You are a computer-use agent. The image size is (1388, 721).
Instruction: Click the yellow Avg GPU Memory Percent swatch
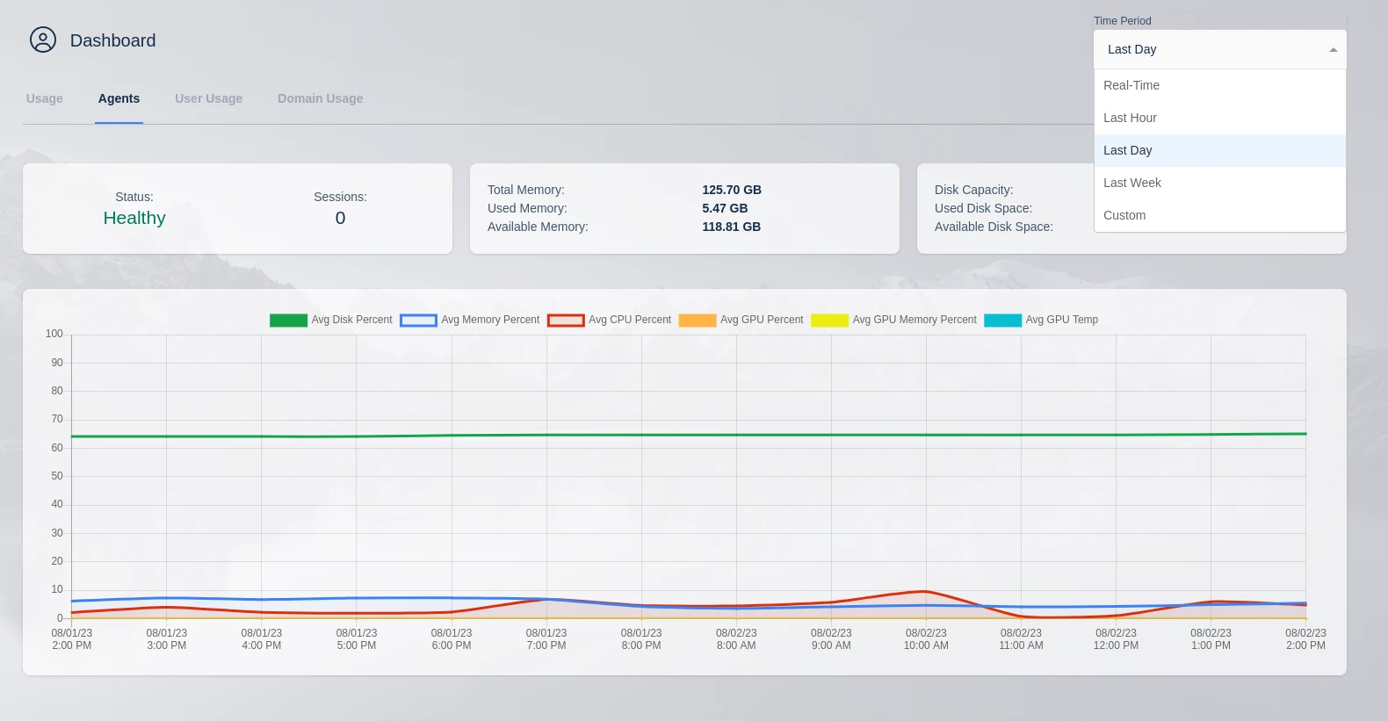pos(829,321)
